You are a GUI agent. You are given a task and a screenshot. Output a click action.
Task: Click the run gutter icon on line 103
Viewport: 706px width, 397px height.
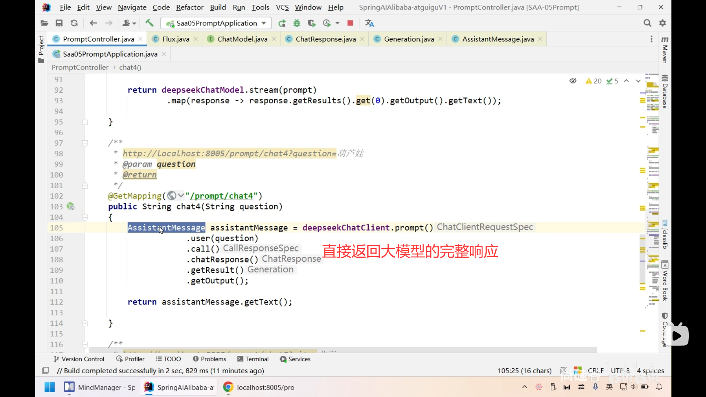[71, 207]
